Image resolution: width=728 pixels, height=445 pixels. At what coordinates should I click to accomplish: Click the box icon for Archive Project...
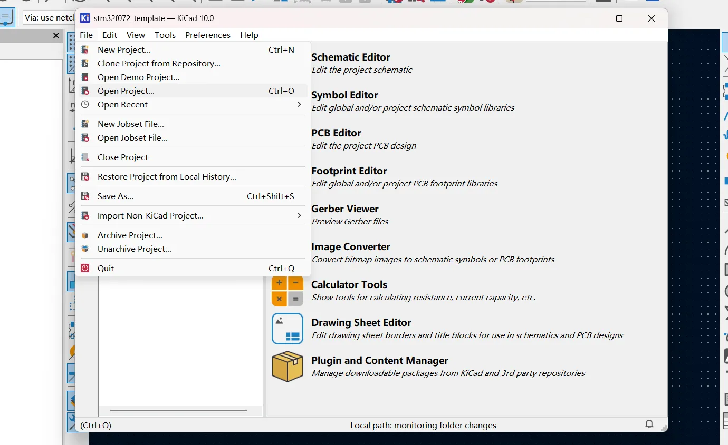pos(85,235)
